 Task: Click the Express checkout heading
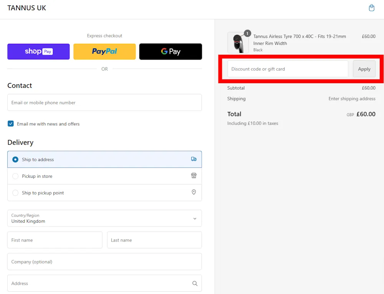click(x=104, y=36)
